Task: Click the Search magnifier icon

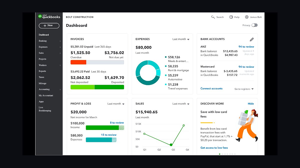Action: point(213,17)
